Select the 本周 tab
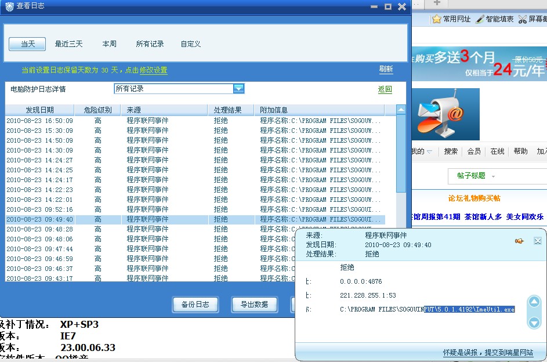Image resolution: width=547 pixels, height=362 pixels. 109,44
